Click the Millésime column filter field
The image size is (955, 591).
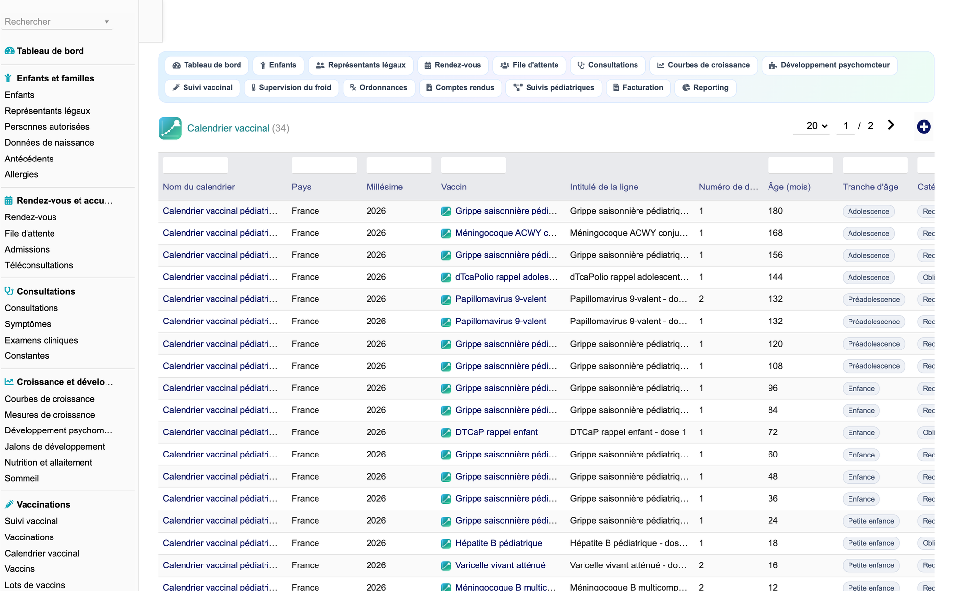click(x=398, y=165)
